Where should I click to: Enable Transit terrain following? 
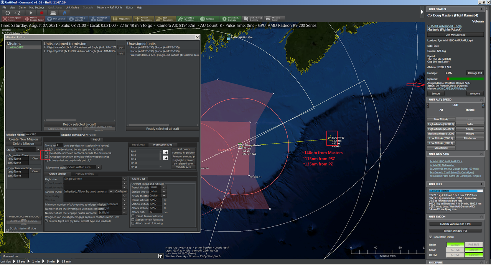click(133, 216)
